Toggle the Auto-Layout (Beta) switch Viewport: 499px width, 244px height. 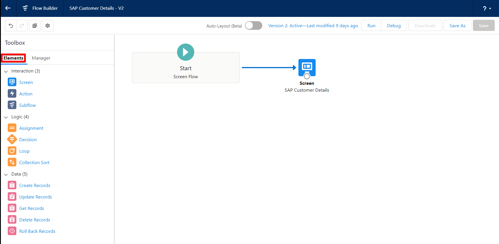pos(254,26)
